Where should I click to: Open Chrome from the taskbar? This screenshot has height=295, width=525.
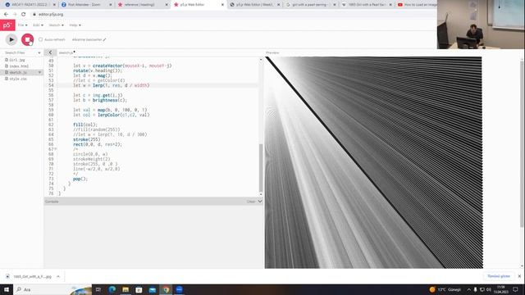click(166, 289)
